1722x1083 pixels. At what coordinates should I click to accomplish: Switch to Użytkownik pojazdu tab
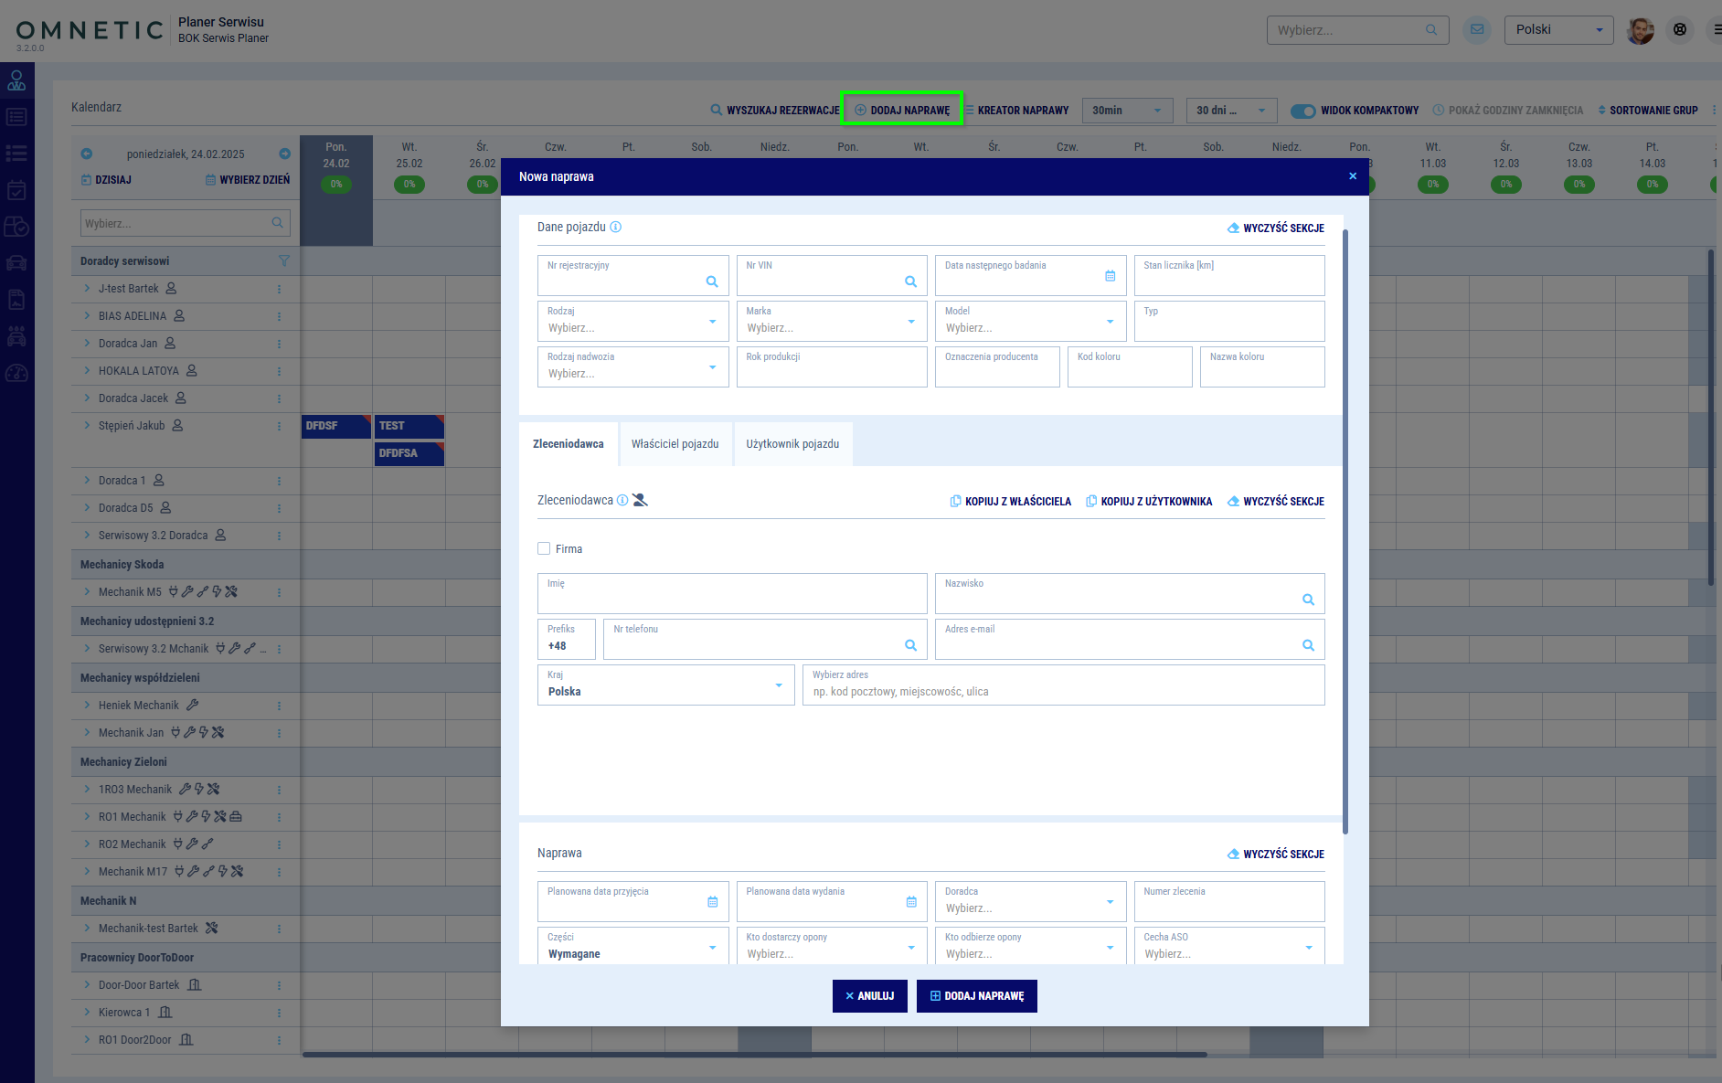(x=792, y=444)
